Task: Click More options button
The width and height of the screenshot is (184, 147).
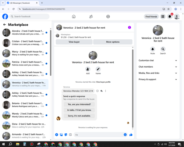Action: [113, 42]
